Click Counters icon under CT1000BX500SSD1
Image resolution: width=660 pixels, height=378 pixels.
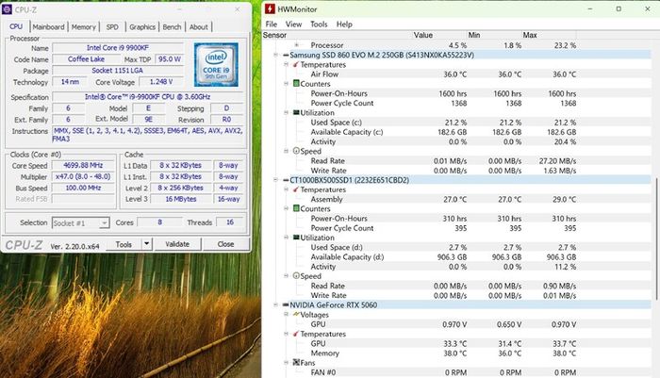tap(296, 208)
